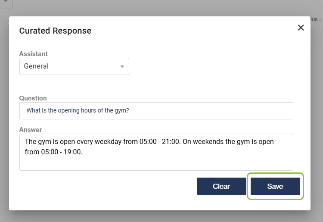Click inside the Answer text area

pyautogui.click(x=156, y=159)
